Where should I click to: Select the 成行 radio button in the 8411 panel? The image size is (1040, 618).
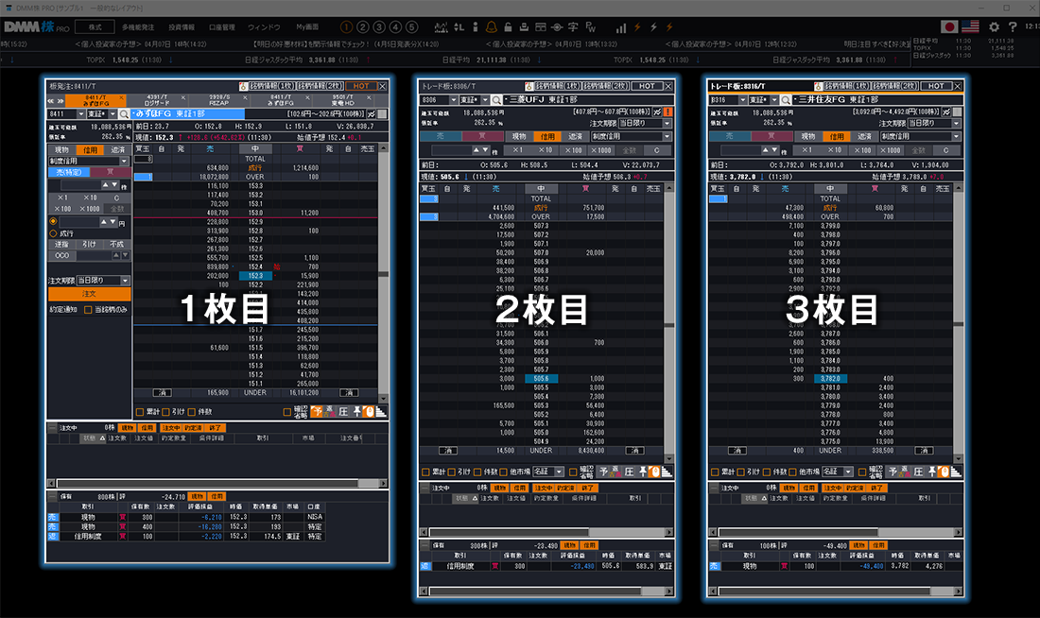(x=53, y=233)
